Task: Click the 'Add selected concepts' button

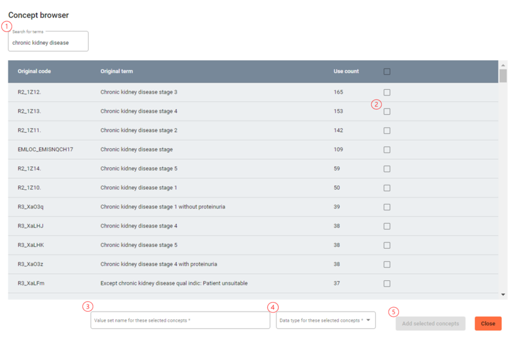Action: pyautogui.click(x=430, y=323)
